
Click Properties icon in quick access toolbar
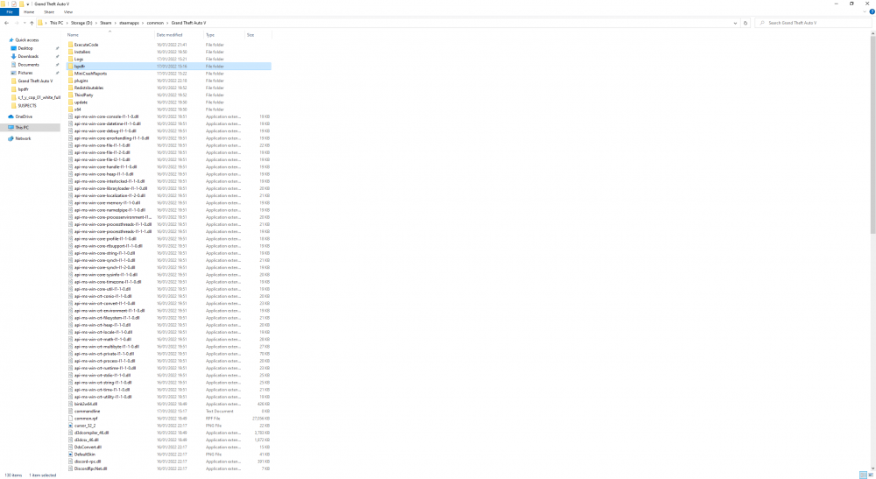tap(14, 4)
